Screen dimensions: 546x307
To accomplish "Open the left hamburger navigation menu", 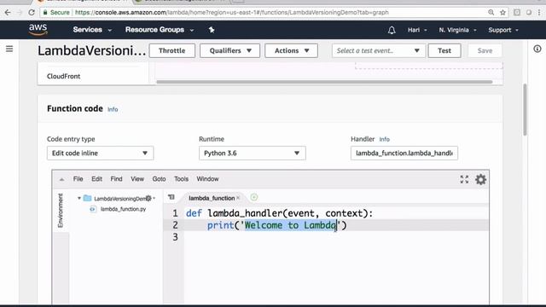I will pos(9,49).
